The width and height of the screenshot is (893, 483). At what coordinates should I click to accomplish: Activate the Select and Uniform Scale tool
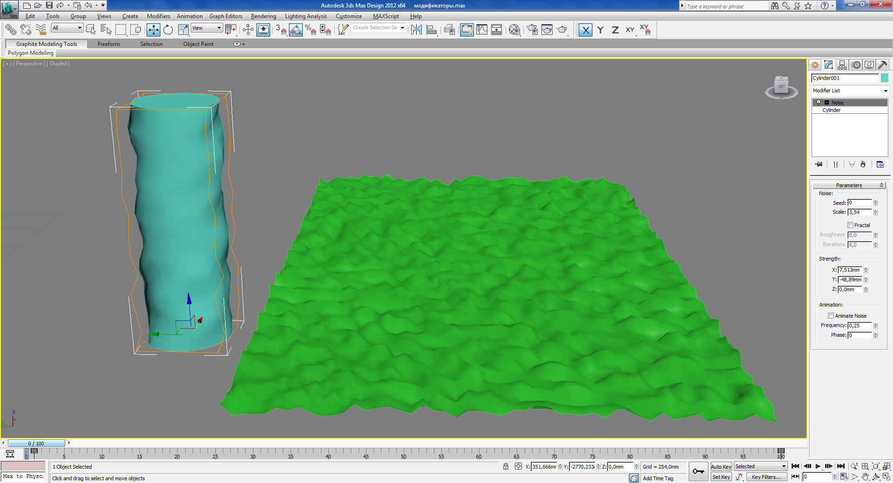click(183, 30)
